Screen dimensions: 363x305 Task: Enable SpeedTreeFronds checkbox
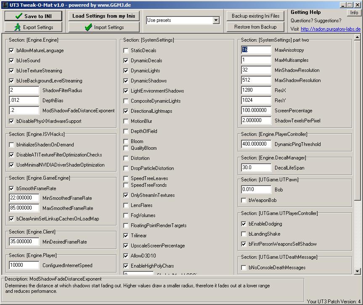pyautogui.click(x=126, y=185)
